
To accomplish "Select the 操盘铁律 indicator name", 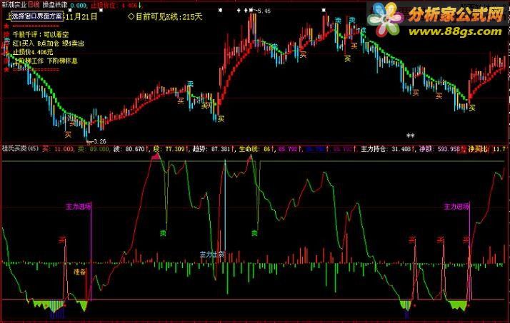I will 55,5.
